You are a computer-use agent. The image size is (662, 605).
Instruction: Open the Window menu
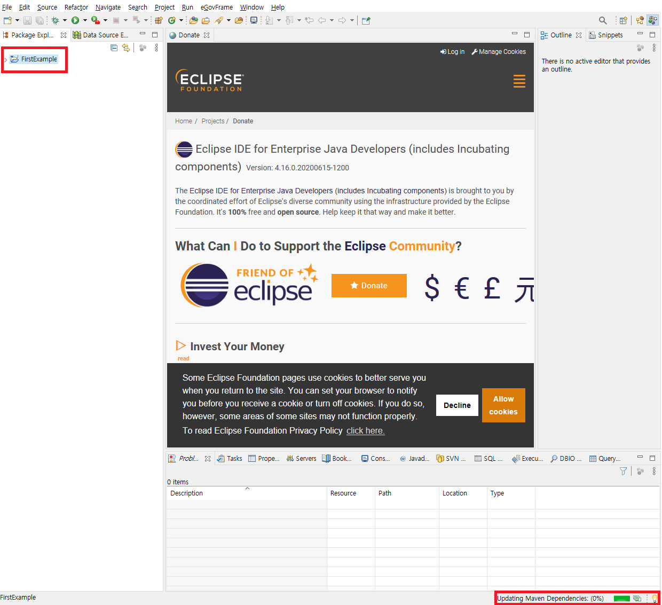tap(252, 7)
